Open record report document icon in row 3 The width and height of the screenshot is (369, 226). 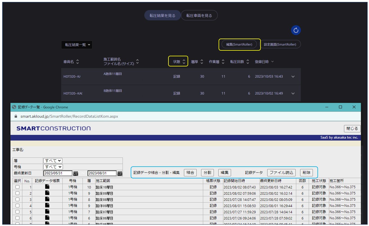pyautogui.click(x=47, y=199)
